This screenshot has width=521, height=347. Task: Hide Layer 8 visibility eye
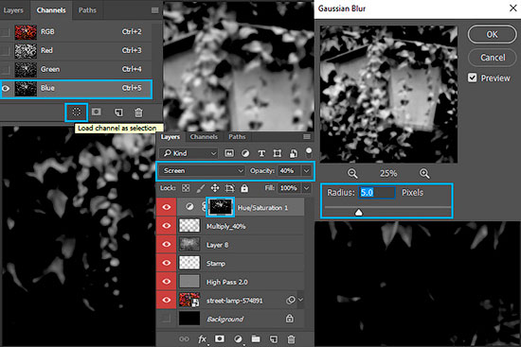[166, 245]
